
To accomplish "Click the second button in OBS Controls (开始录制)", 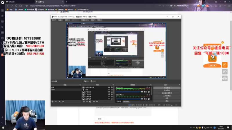I will pyautogui.click(x=167, y=90).
